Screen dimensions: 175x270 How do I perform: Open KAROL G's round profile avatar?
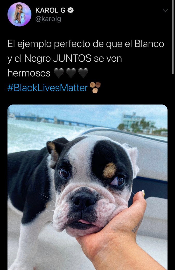[x=19, y=15]
